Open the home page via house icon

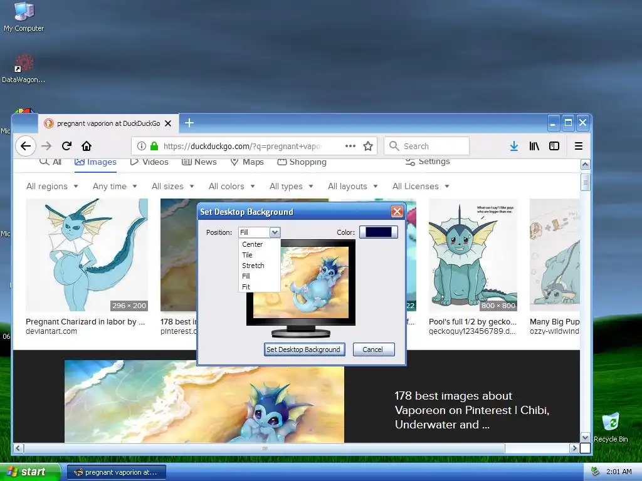(x=87, y=146)
